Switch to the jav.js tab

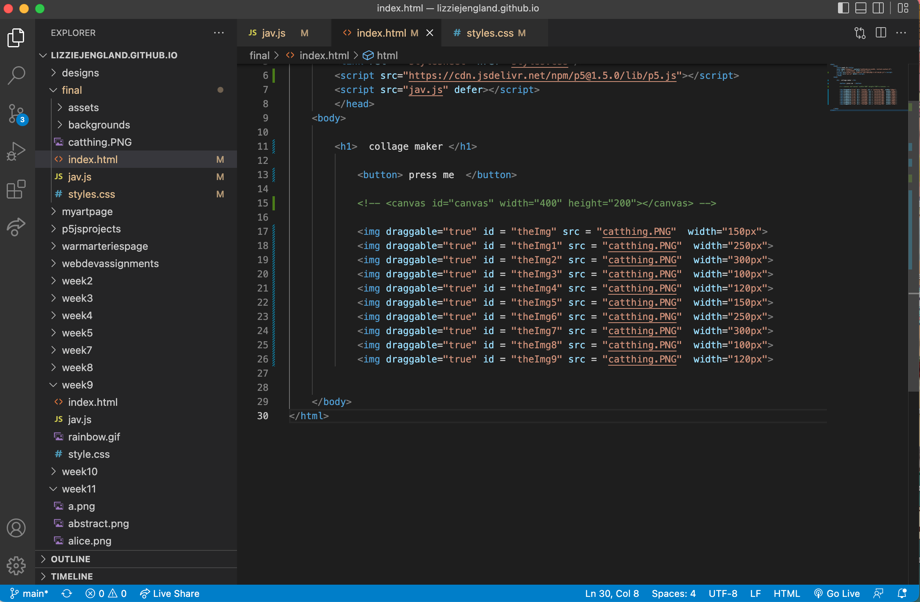273,33
